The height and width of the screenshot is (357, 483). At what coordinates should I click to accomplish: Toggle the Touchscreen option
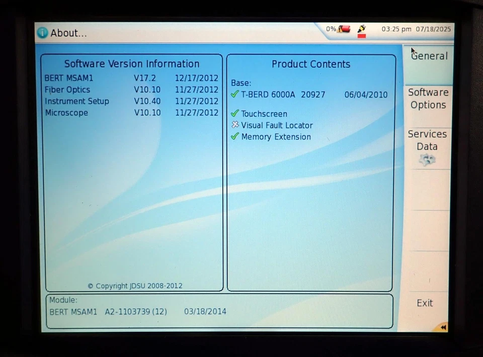coord(264,114)
